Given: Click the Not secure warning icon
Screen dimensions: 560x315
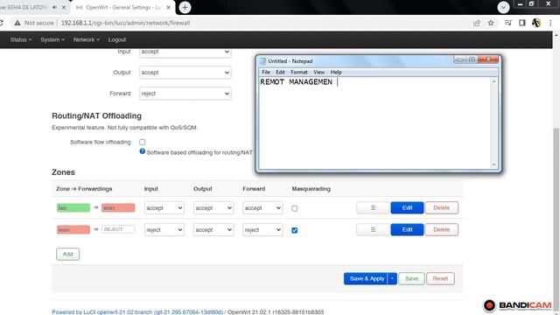Looking at the screenshot, I should [x=17, y=23].
